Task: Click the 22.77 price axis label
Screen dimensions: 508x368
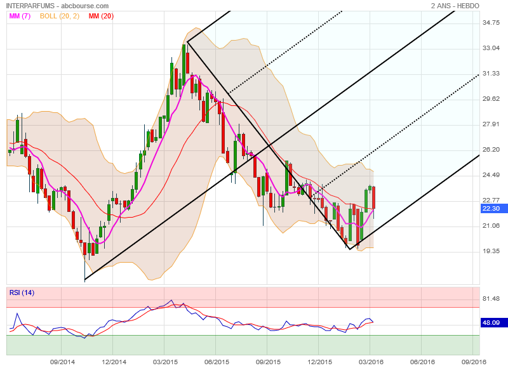Action: [491, 200]
